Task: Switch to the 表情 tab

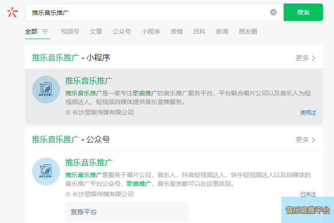Action: [177, 31]
